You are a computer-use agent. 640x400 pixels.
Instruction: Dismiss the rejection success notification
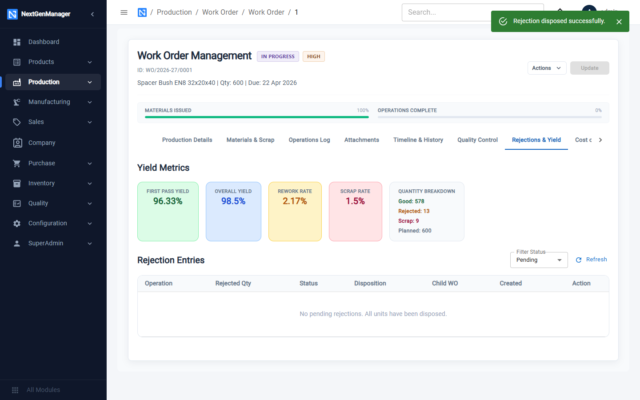coord(619,21)
